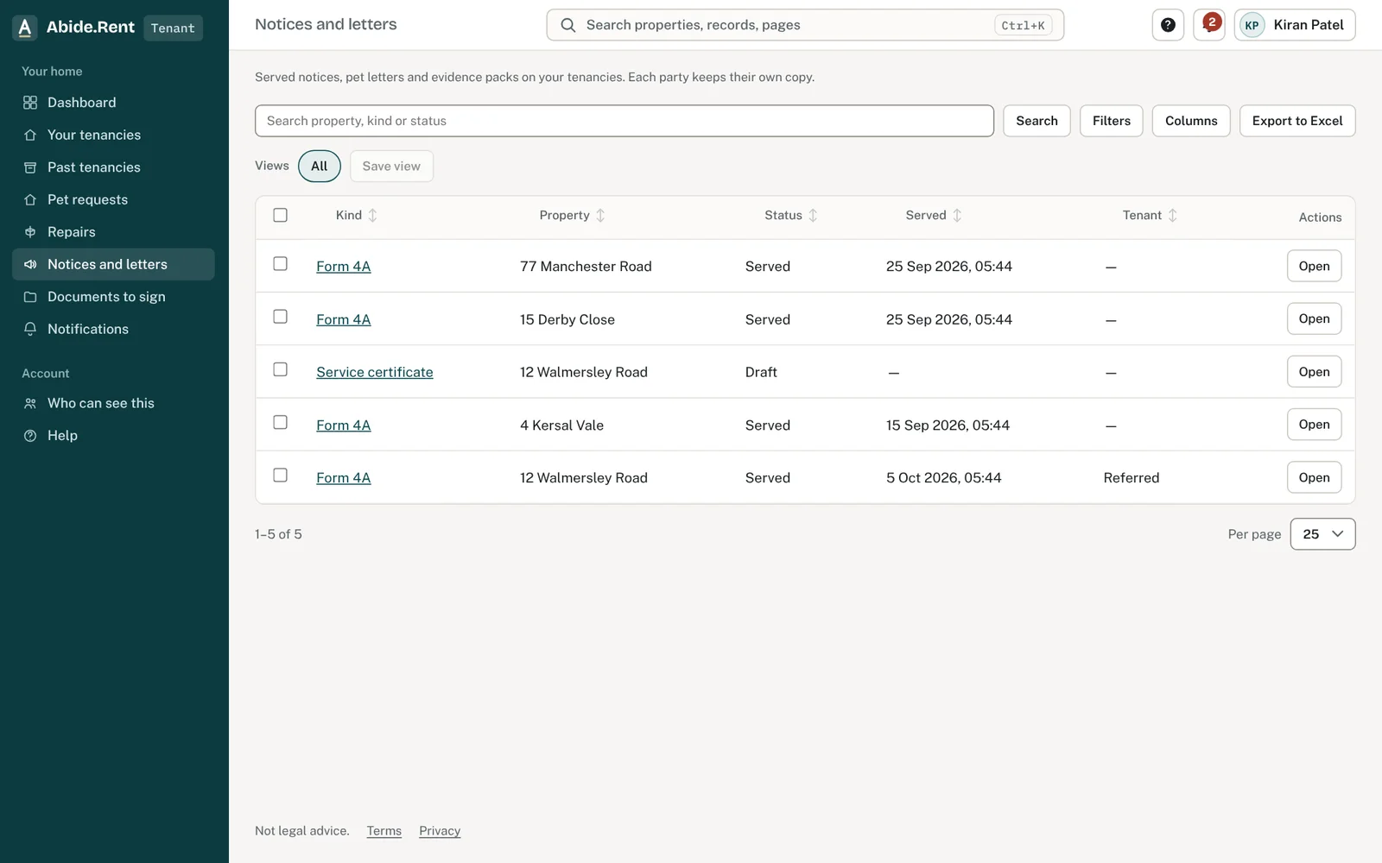Screen dimensions: 1382x863
Task: Click the Pet requests icon
Action: [30, 199]
